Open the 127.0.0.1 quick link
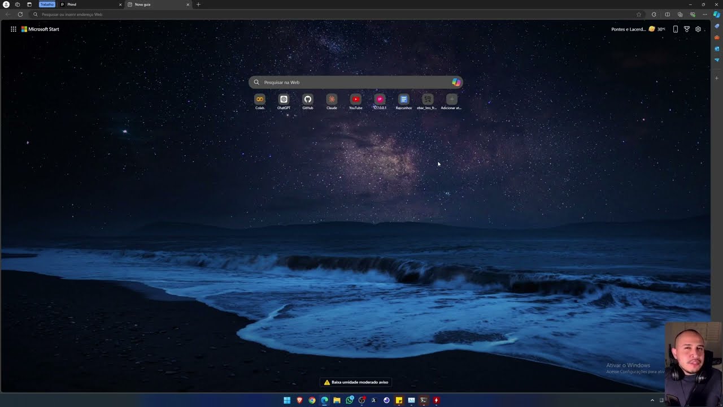723x407 pixels. pos(380,102)
